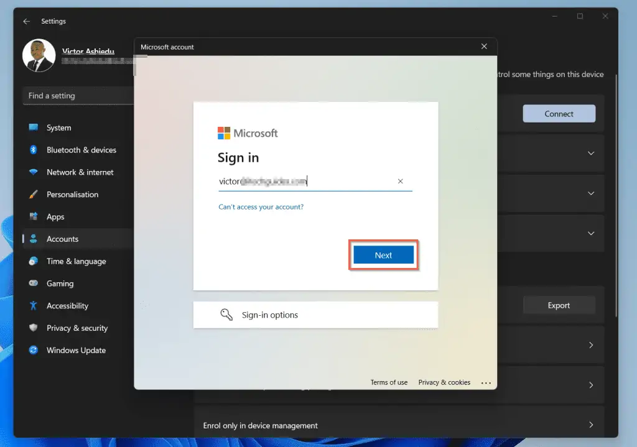Click the Microsoft logo in sign-in card
Image resolution: width=637 pixels, height=447 pixels.
(248, 133)
